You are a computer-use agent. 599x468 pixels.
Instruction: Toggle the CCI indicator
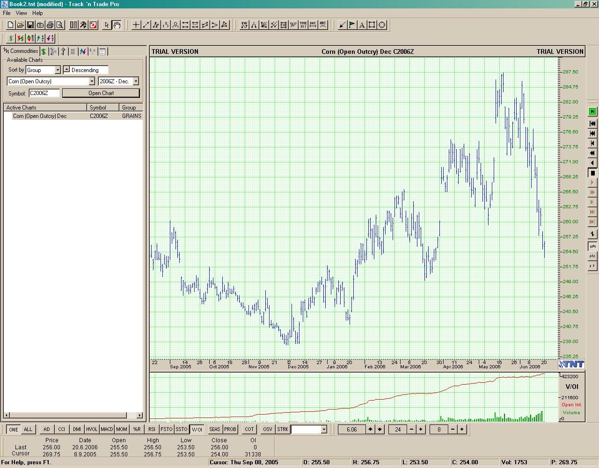pyautogui.click(x=62, y=429)
